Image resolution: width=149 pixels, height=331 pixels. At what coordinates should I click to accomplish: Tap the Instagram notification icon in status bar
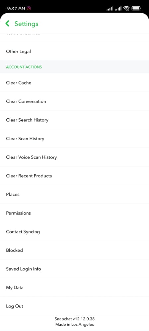(29, 8)
